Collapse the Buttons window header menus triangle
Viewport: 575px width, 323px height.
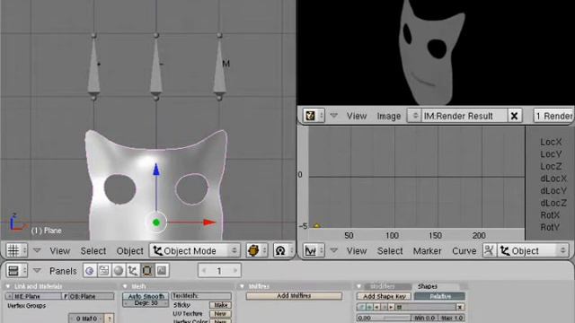click(37, 271)
